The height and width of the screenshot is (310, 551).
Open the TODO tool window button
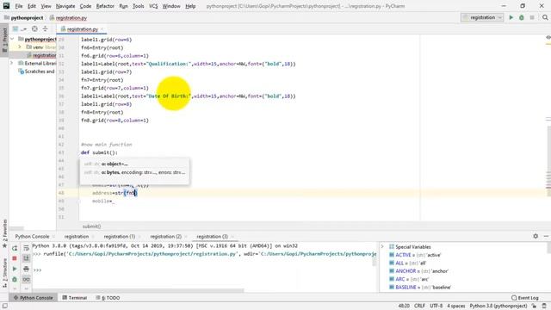108,298
